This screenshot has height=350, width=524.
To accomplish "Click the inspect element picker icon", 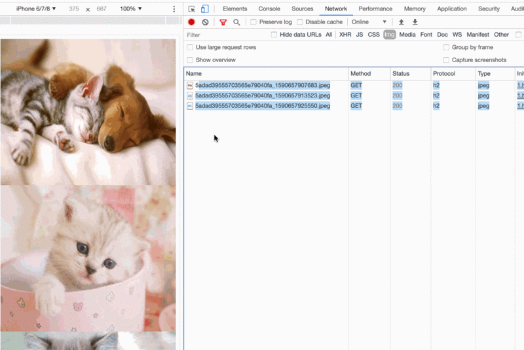I will [x=191, y=9].
